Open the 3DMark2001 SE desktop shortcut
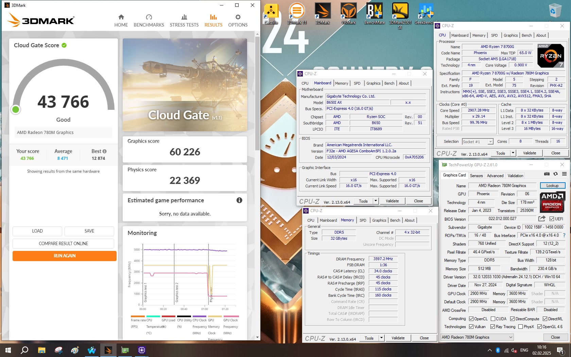 [400, 16]
